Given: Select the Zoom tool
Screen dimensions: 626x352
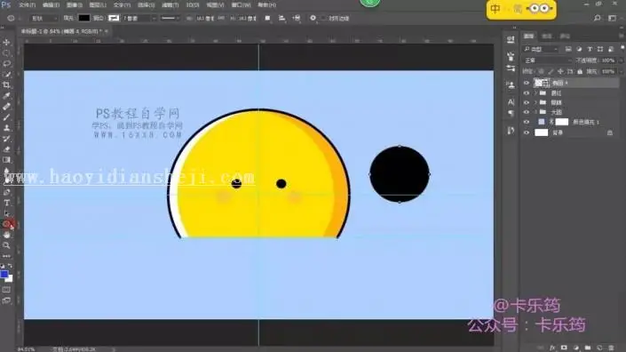Looking at the screenshot, I should [x=6, y=245].
